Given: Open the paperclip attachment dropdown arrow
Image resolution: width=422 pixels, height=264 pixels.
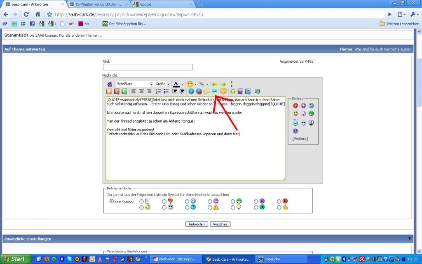Looking at the screenshot, I should (207, 84).
